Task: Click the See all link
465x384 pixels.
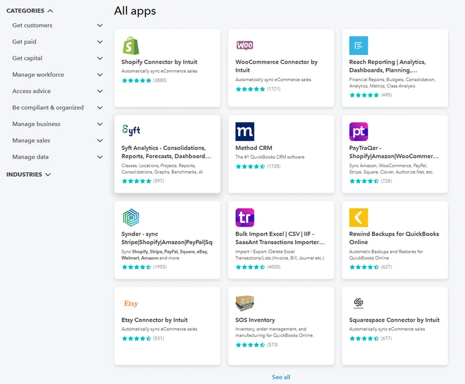Action: pyautogui.click(x=281, y=377)
